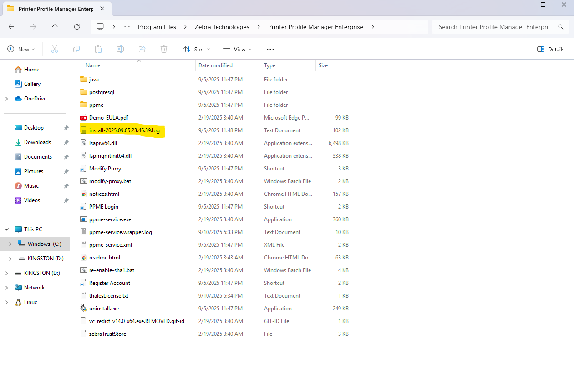
Task: Expand hidden path with ellipsis in address bar
Action: 127,27
